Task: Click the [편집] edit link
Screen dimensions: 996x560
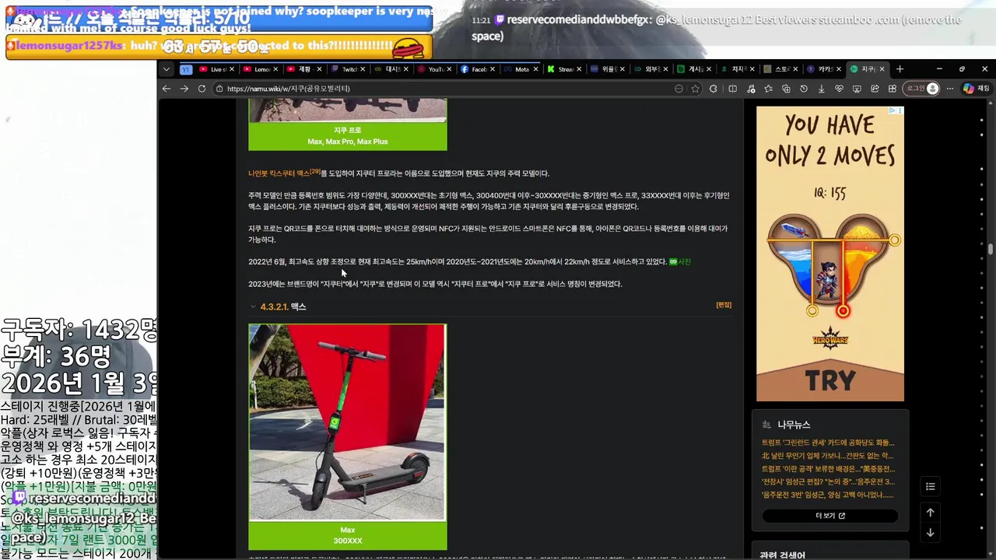Action: pos(724,305)
